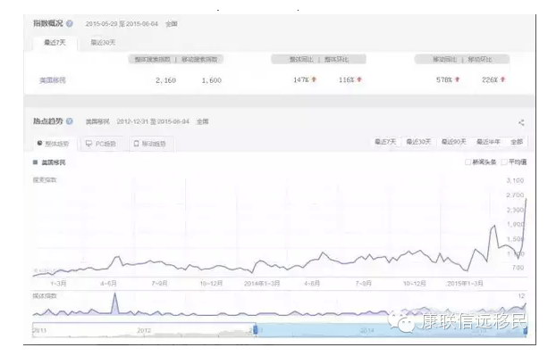Screen dimensions: 556x356
Task: Open the 美国移民 keyword link in overview
Action: 53,80
